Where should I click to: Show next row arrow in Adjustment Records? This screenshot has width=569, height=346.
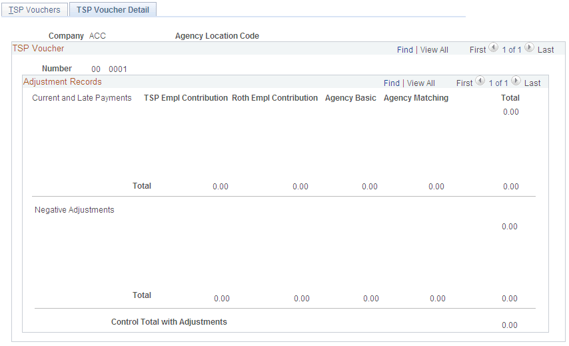click(x=516, y=81)
